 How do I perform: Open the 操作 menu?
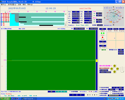click(x=3, y=4)
